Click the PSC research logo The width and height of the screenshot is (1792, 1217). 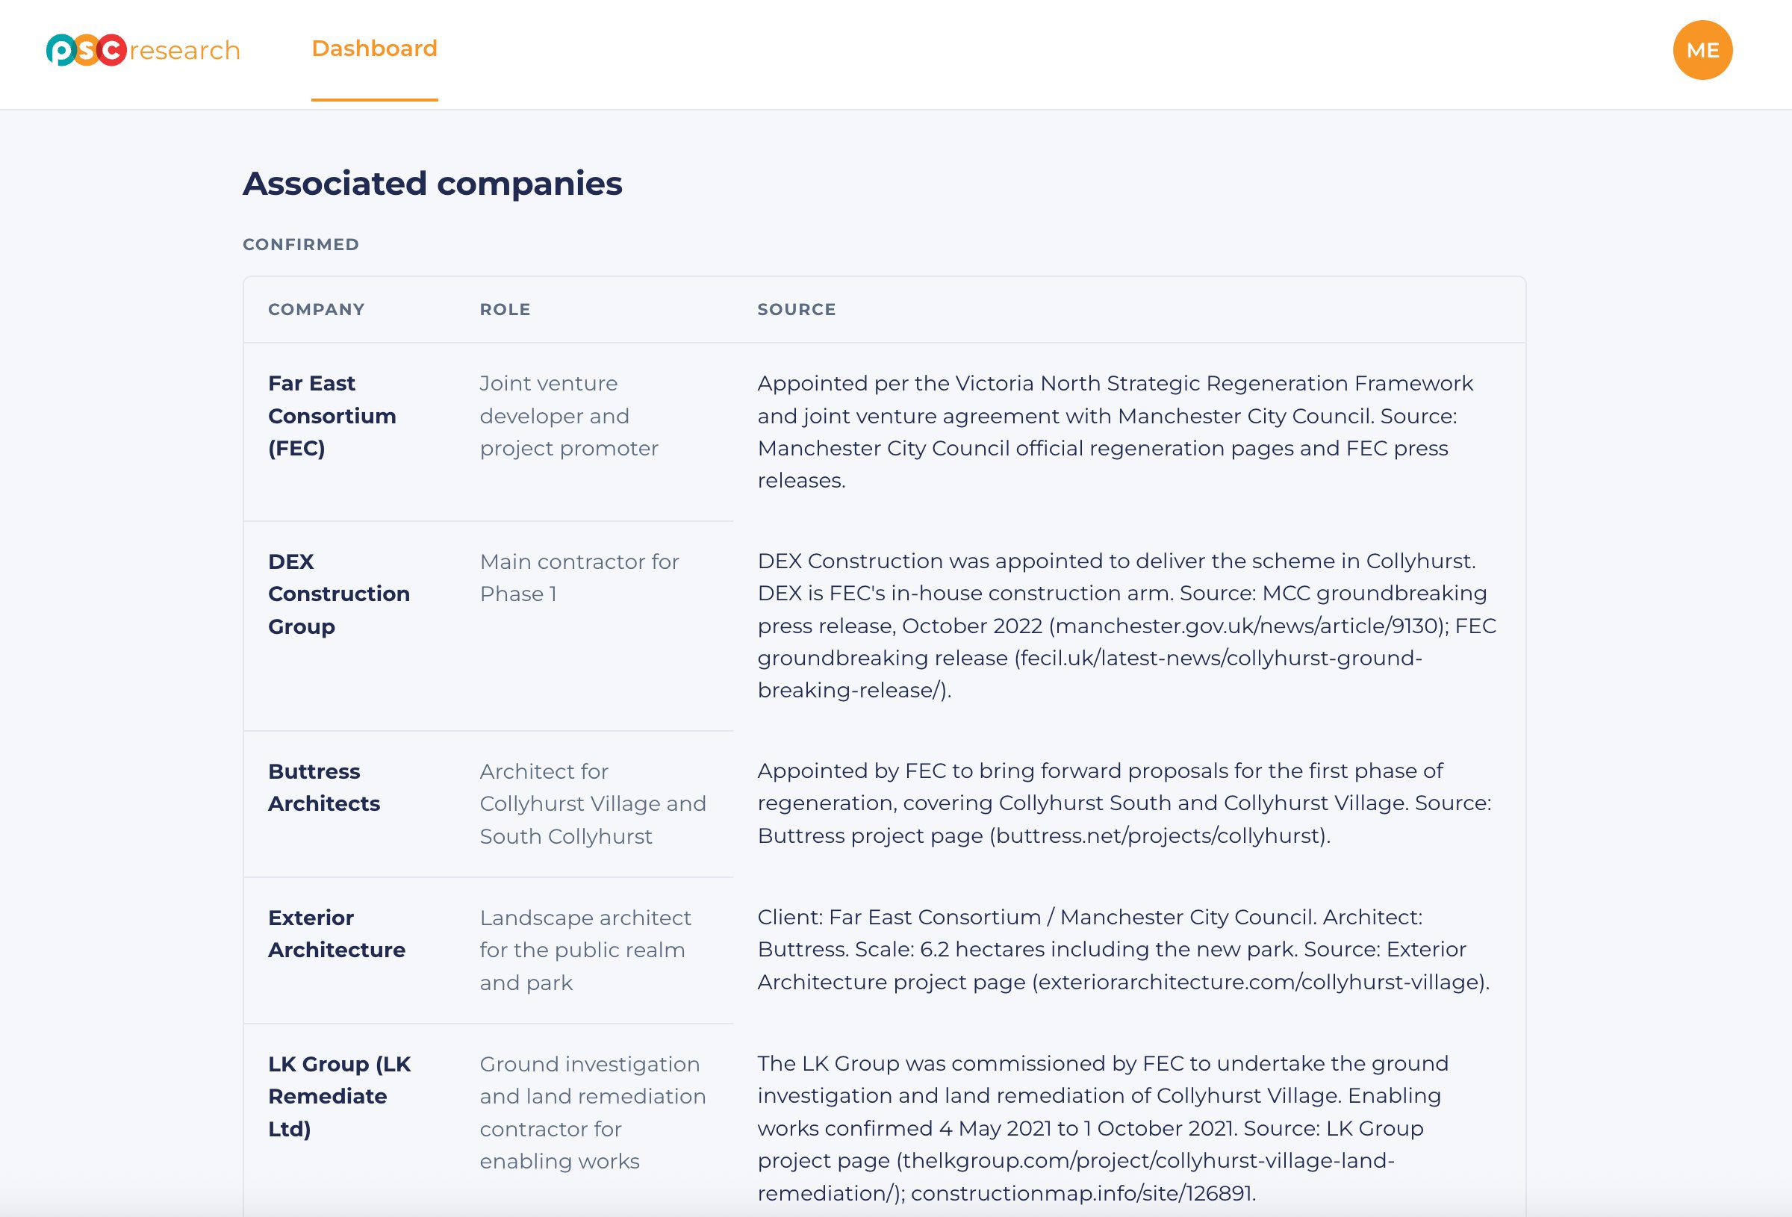[x=143, y=50]
